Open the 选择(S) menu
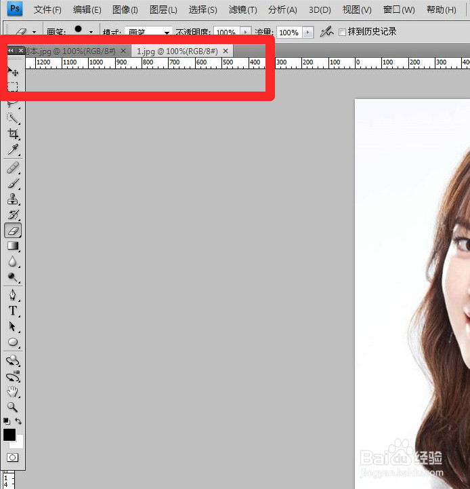The width and height of the screenshot is (470, 489). pos(202,9)
